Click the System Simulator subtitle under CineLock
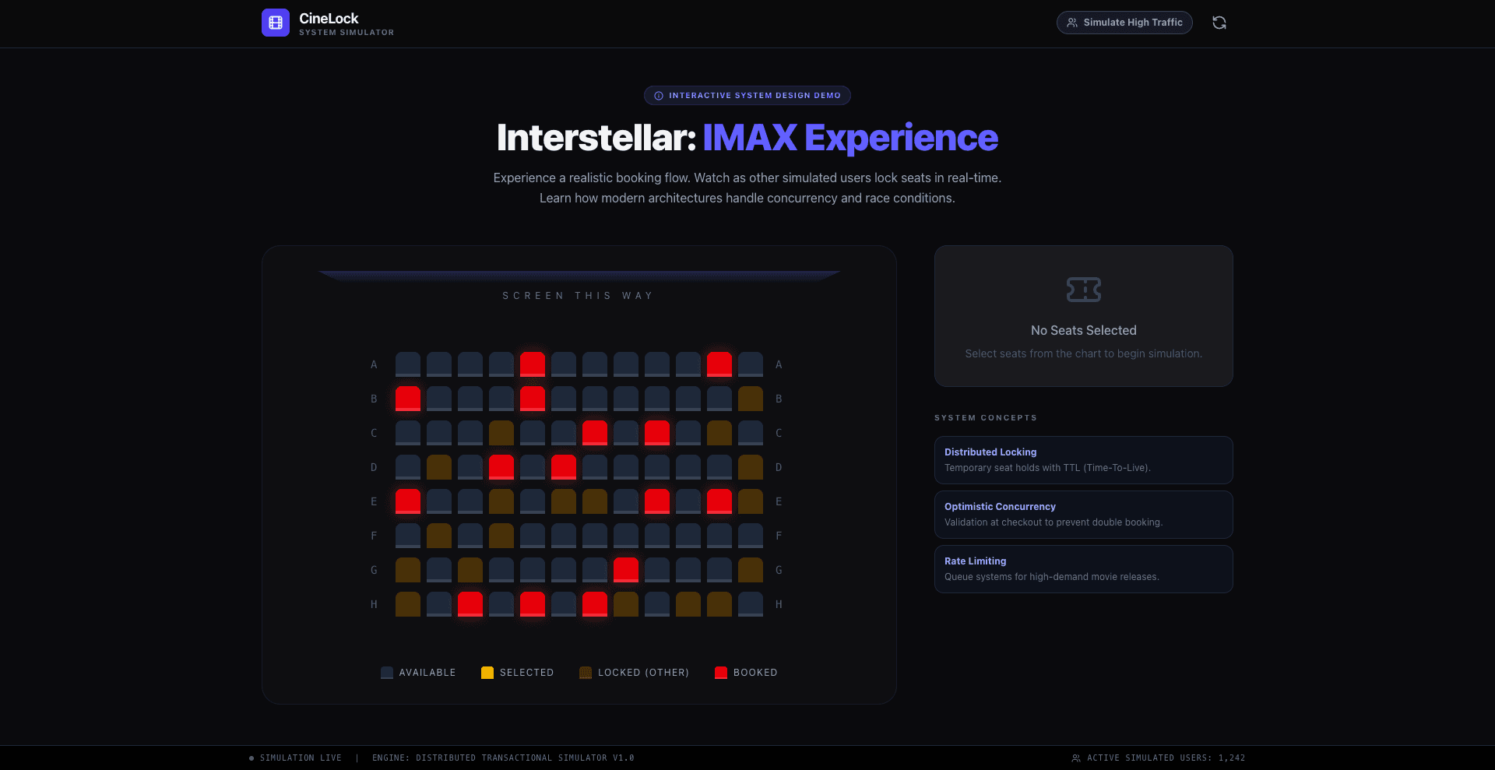The width and height of the screenshot is (1495, 770). coord(346,33)
